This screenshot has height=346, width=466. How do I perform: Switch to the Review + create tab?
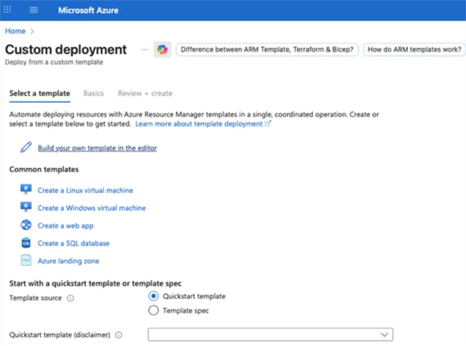(145, 94)
